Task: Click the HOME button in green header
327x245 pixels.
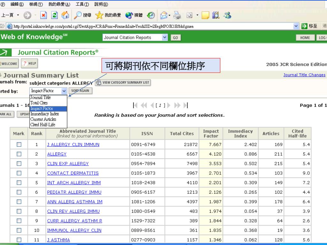Action: [305, 38]
